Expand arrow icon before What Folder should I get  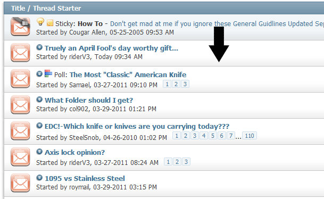(39, 99)
